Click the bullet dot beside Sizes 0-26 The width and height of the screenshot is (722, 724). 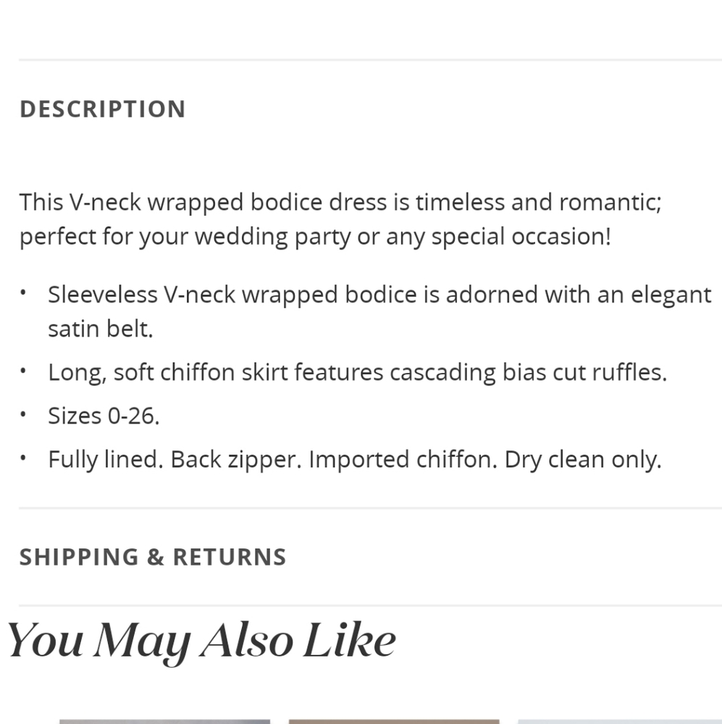(x=23, y=414)
